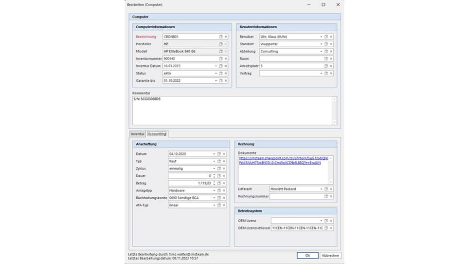Open the Vertrag dropdown
This screenshot has height=264, width=469.
click(x=321, y=74)
